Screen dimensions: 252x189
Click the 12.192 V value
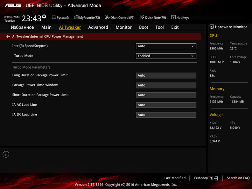click(x=215, y=128)
